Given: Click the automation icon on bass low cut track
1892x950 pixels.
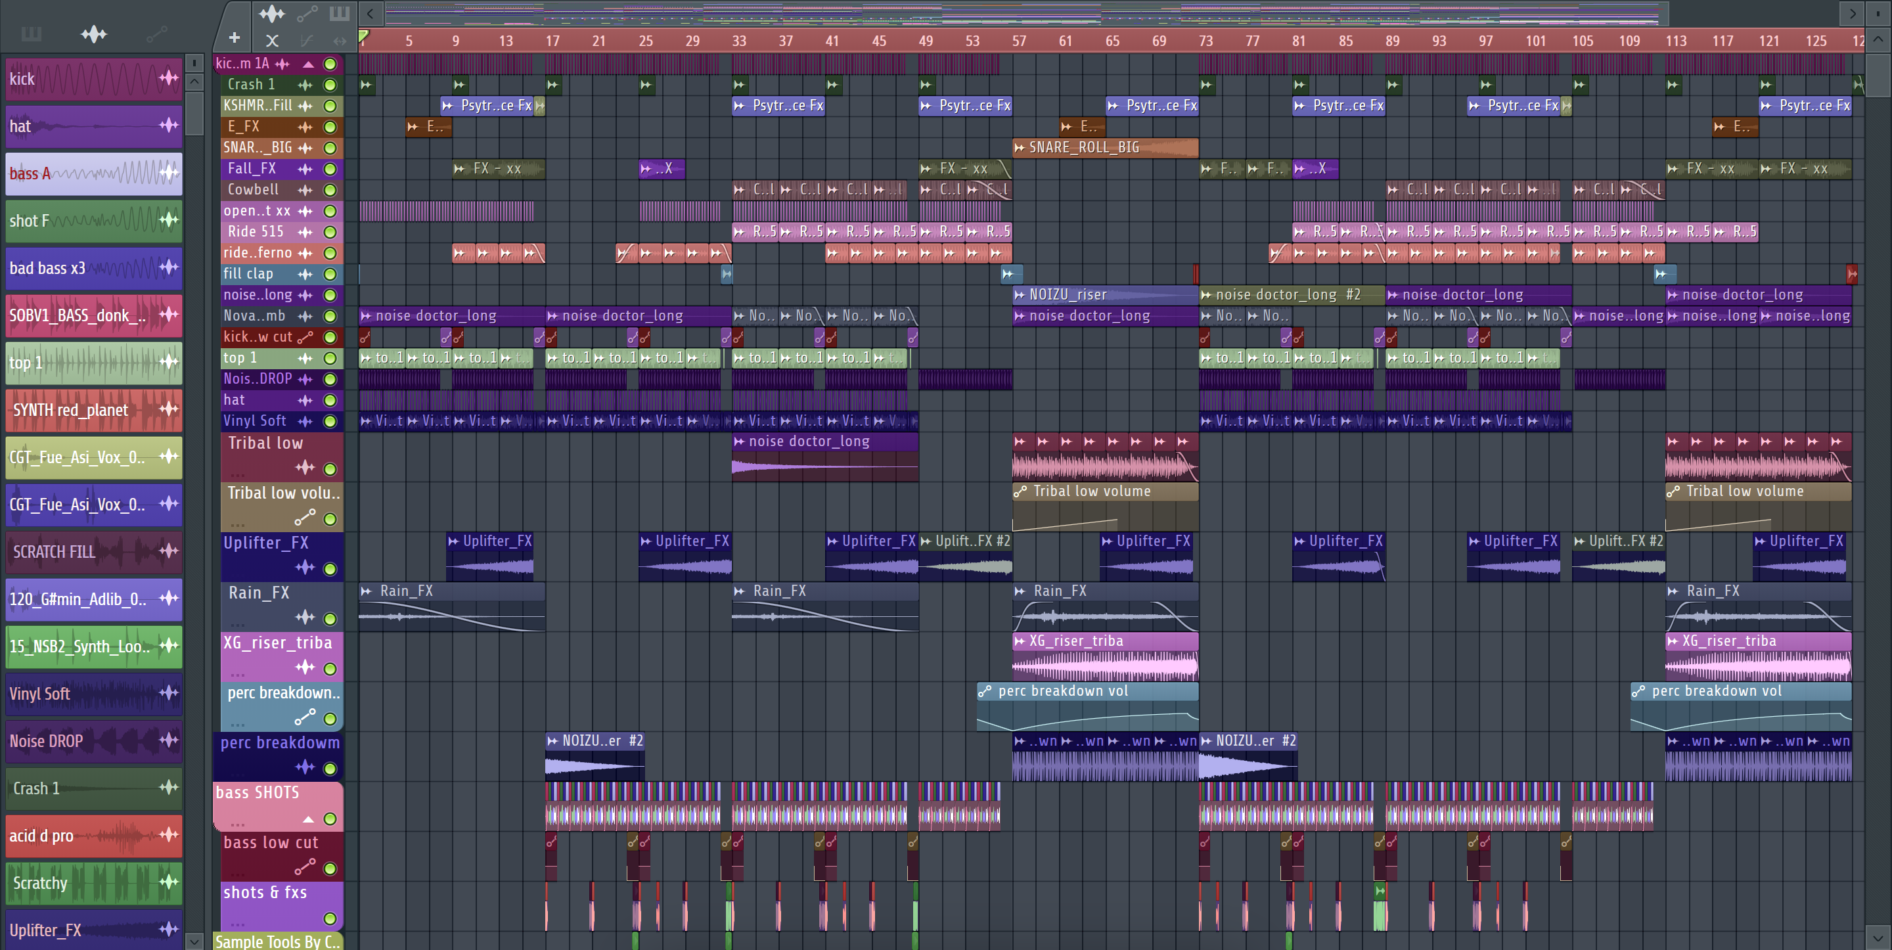Looking at the screenshot, I should (305, 868).
